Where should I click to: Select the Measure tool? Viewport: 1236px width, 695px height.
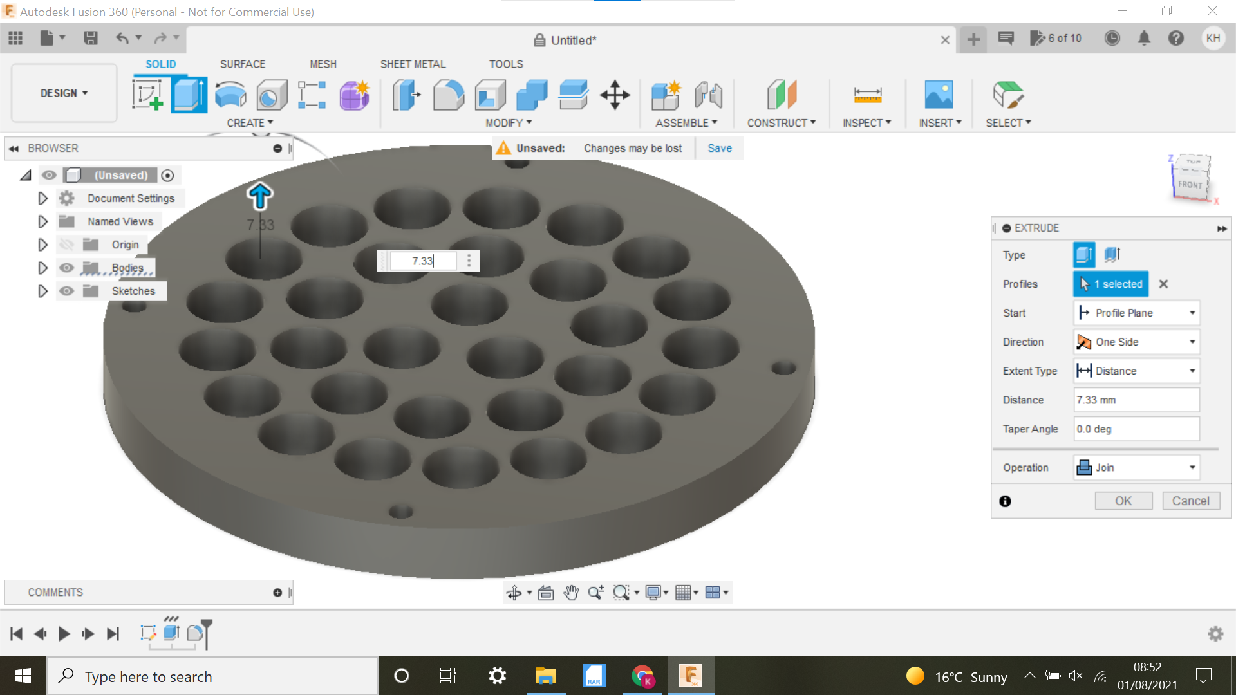pos(867,95)
